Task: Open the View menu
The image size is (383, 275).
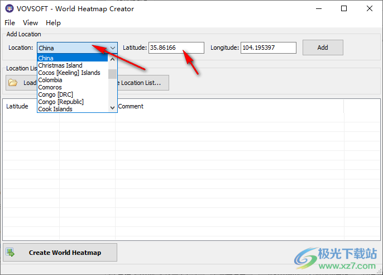Action: point(30,23)
